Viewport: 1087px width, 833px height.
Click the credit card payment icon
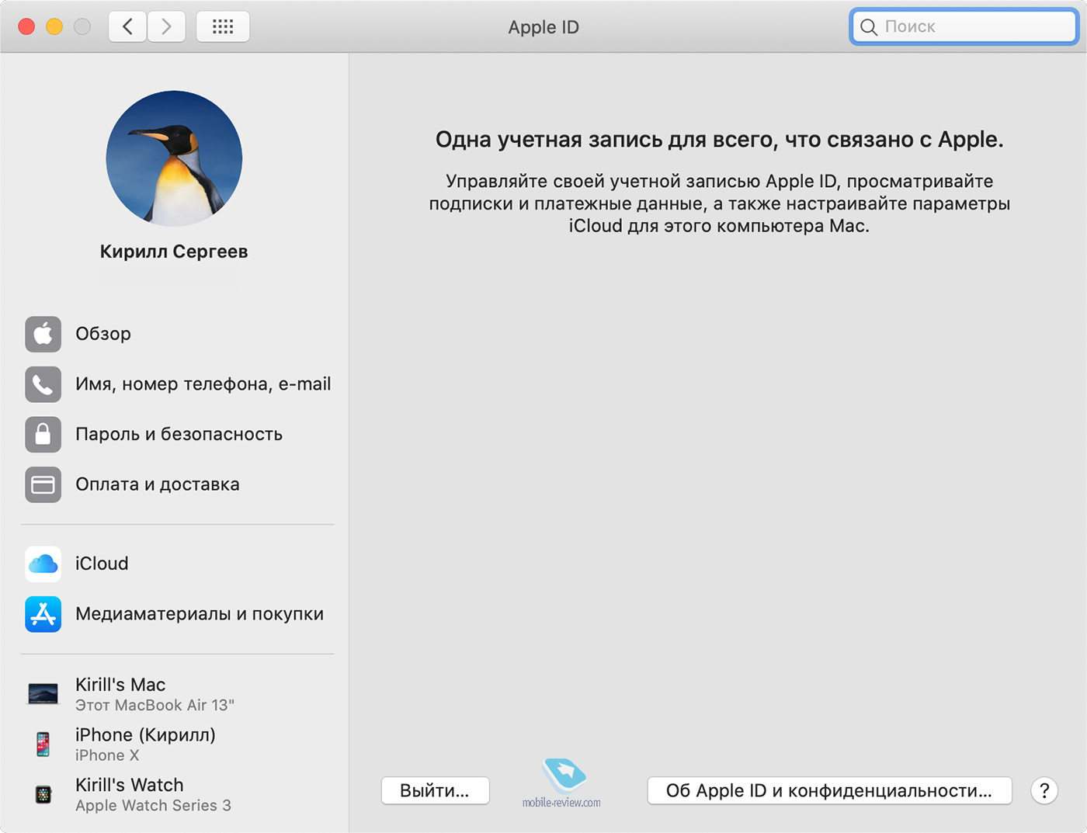pyautogui.click(x=43, y=484)
